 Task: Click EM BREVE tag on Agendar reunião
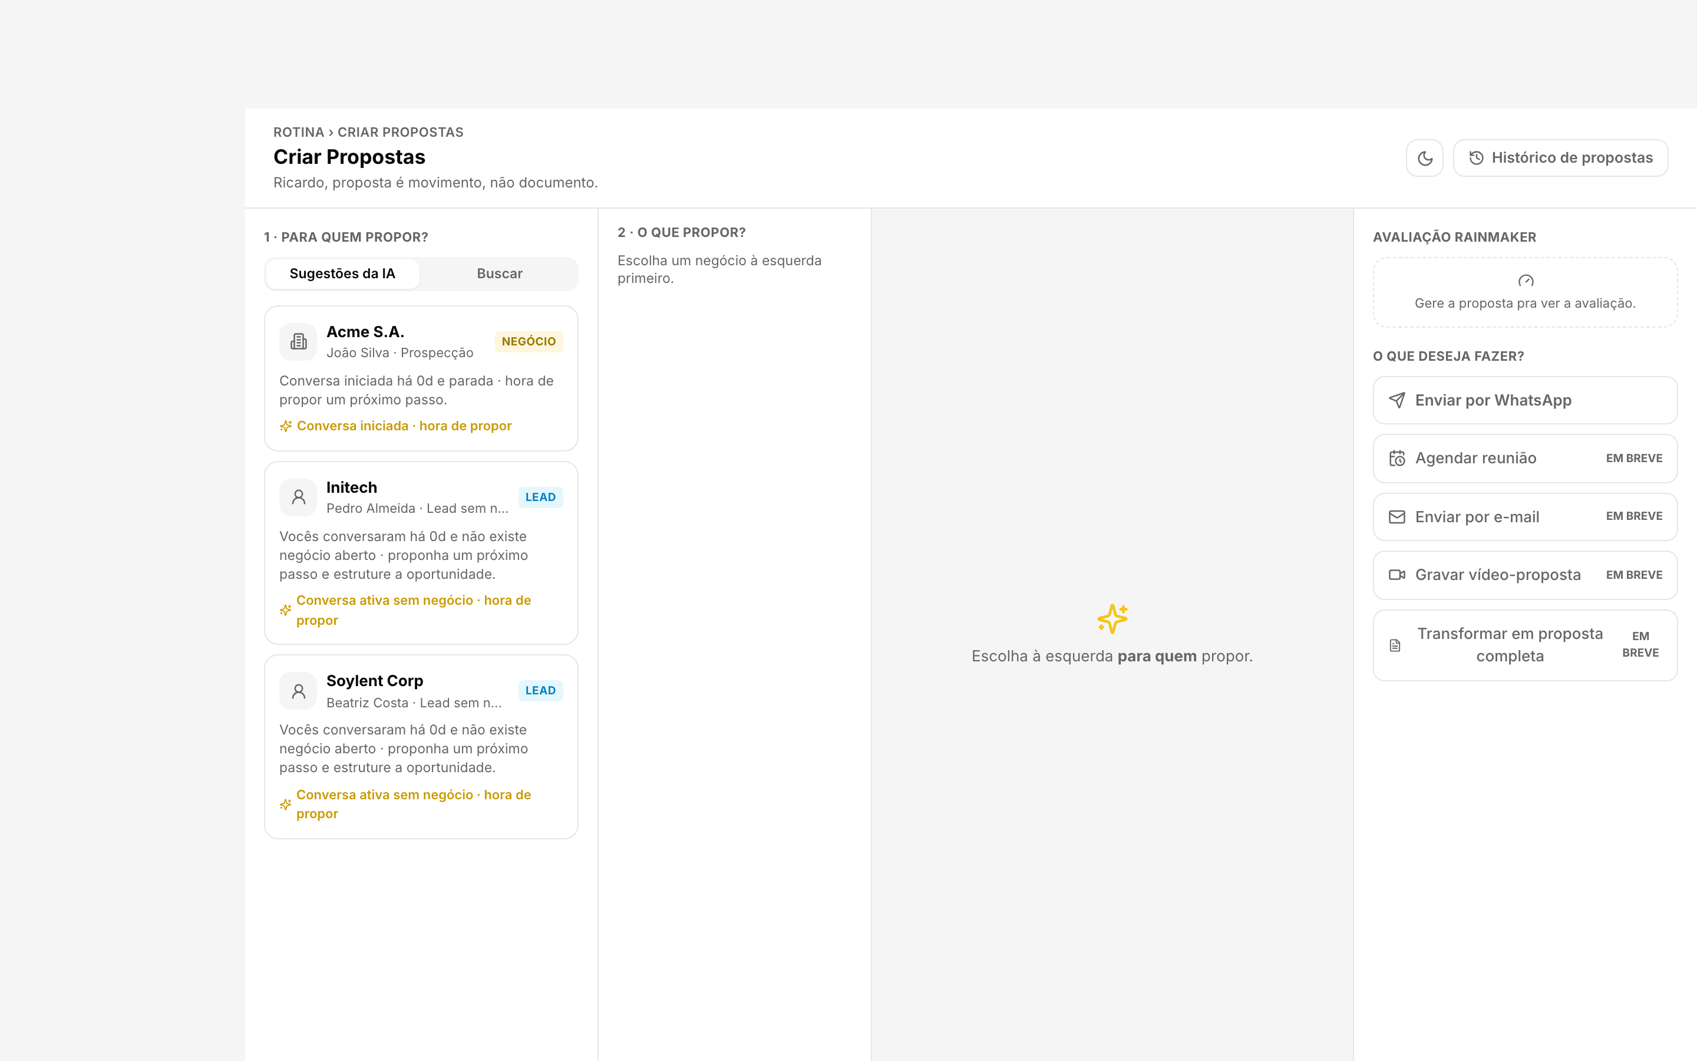[x=1634, y=458]
